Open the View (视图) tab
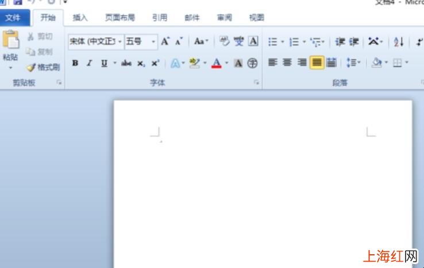This screenshot has width=424, height=268. tap(257, 18)
